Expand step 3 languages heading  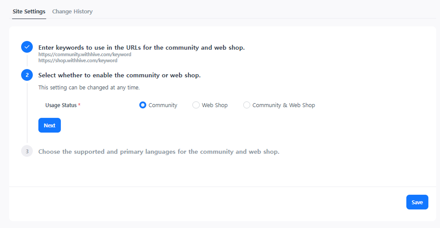pos(159,152)
